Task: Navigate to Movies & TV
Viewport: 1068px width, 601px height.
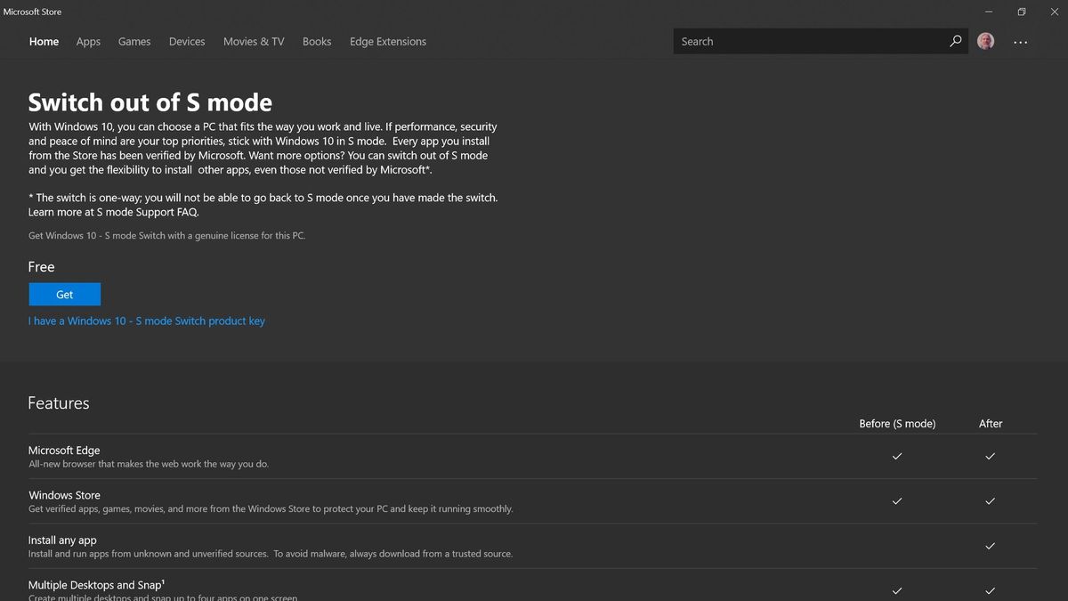Action: point(254,41)
